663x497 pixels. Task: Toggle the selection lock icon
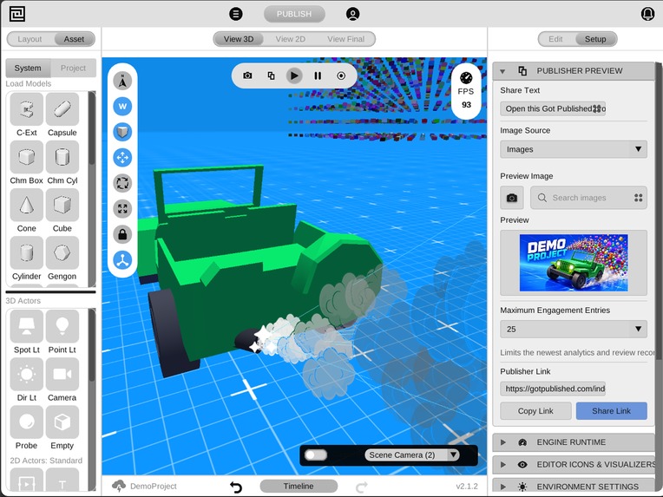pyautogui.click(x=122, y=234)
